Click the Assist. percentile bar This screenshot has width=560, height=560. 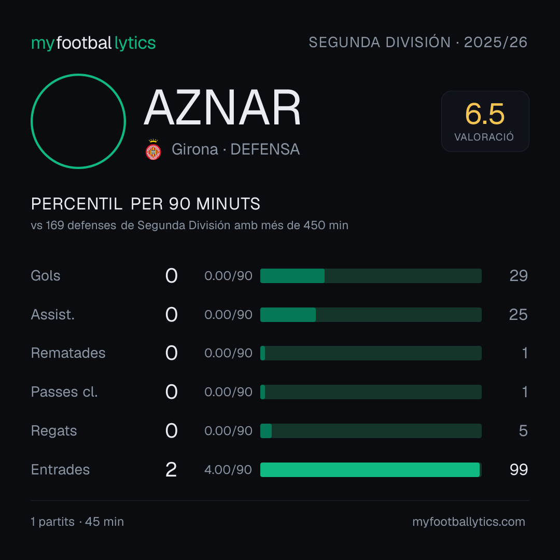(371, 315)
